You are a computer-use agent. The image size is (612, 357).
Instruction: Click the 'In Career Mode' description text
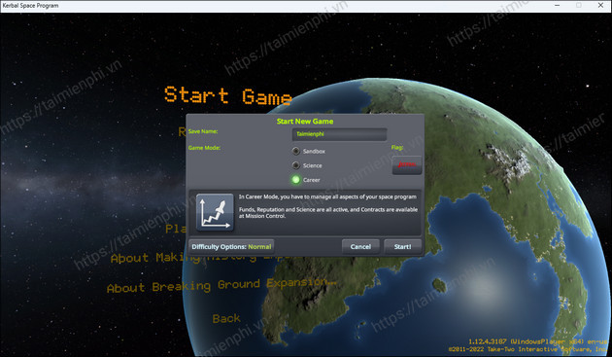pos(328,196)
